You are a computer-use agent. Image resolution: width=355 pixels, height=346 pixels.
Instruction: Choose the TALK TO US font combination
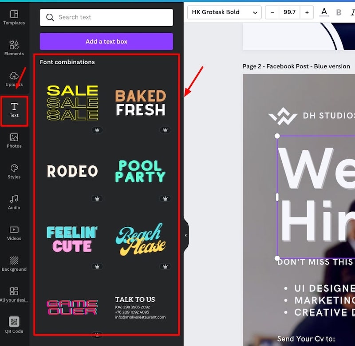point(140,307)
